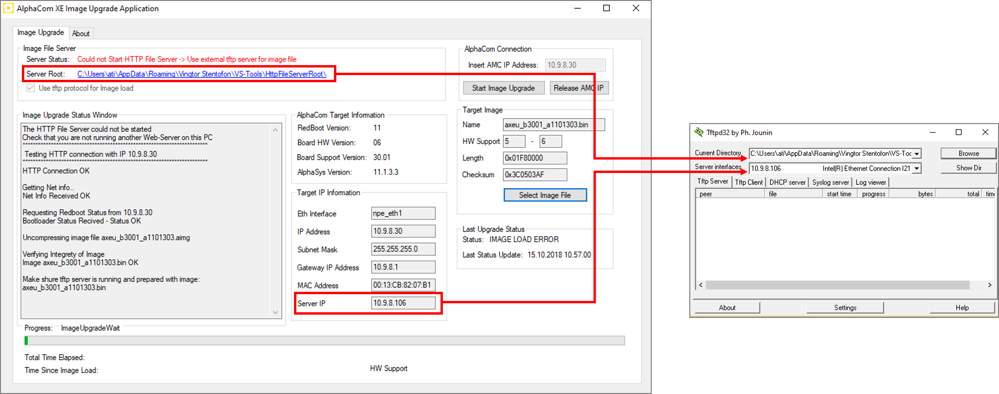Open the Tftp Client tab
999x394 pixels.
pos(748,182)
